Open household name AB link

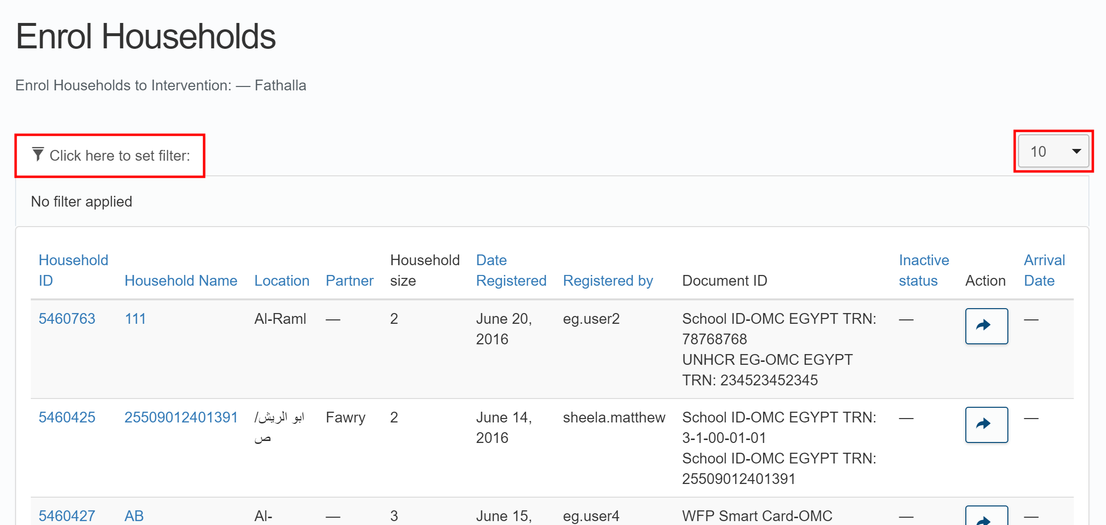coord(134,516)
